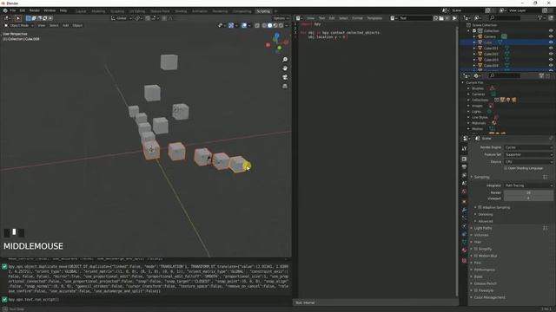Open the Integrator dropdown showing Path Tracing
The image size is (556, 312).
pos(528,185)
